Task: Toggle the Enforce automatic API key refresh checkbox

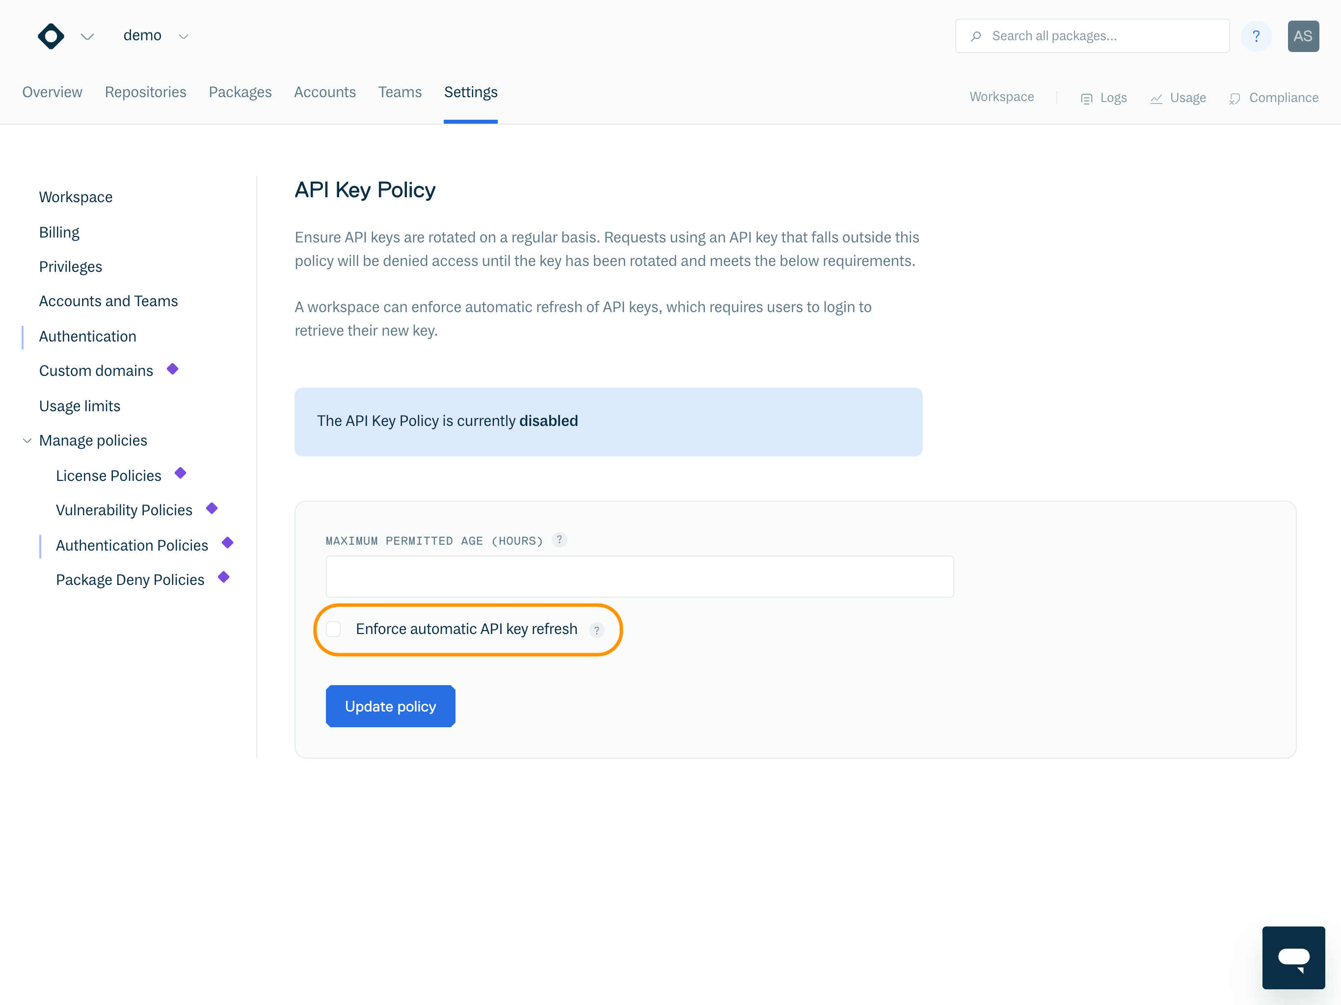Action: pos(335,628)
